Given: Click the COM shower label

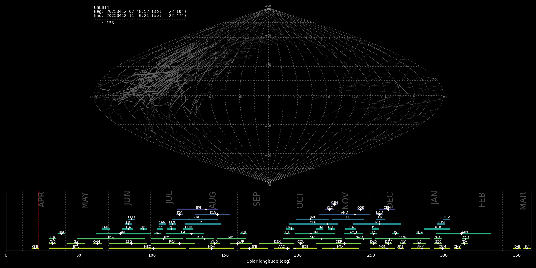Looking at the screenshot, I should click(403, 237).
